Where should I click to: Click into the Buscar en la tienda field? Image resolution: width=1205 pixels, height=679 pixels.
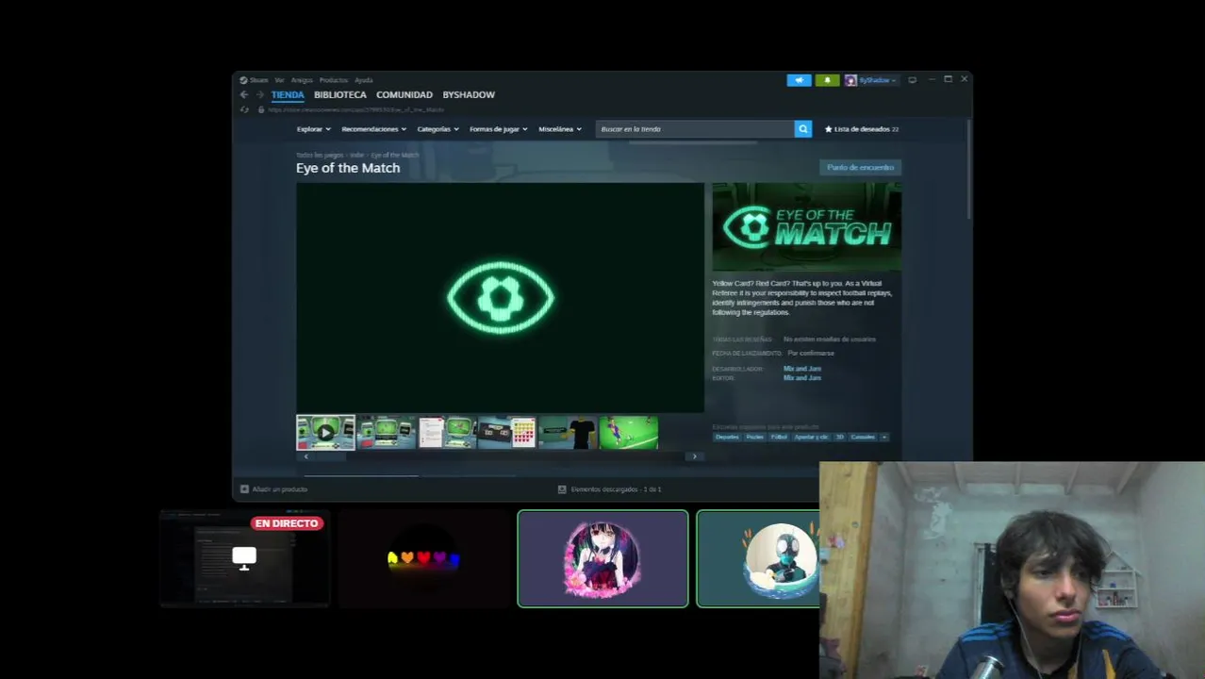point(695,129)
